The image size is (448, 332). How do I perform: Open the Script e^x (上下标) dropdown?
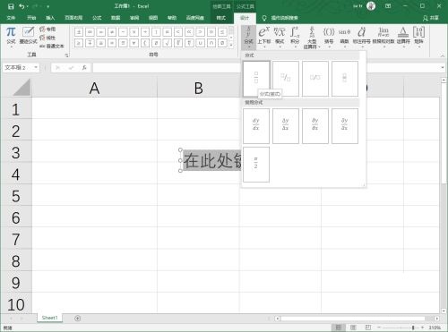(x=264, y=37)
